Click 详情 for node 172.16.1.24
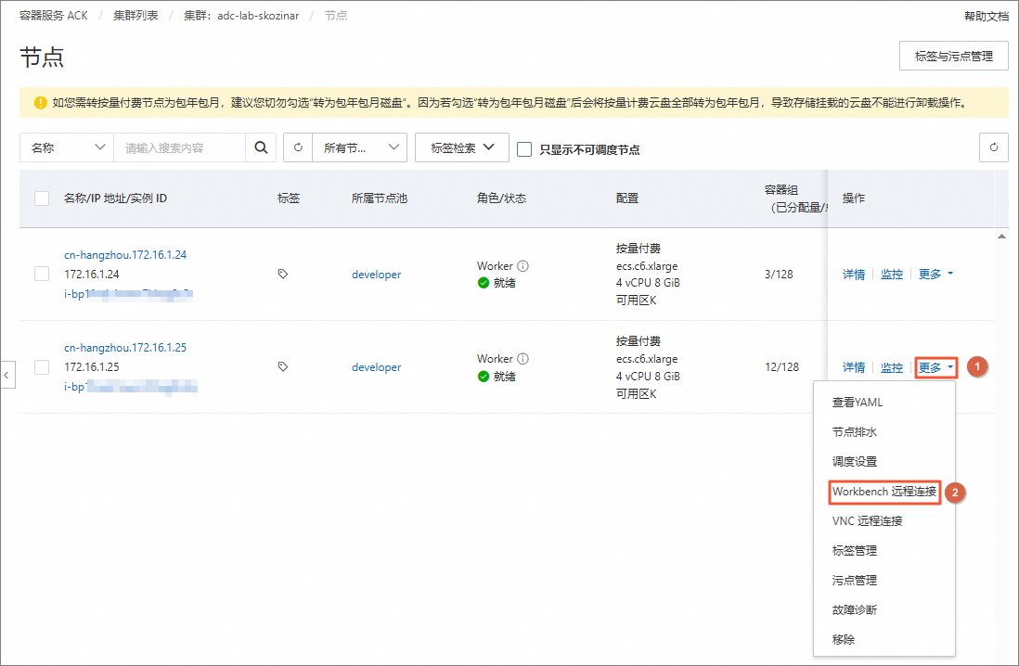Viewport: 1019px width, 666px height. tap(853, 275)
